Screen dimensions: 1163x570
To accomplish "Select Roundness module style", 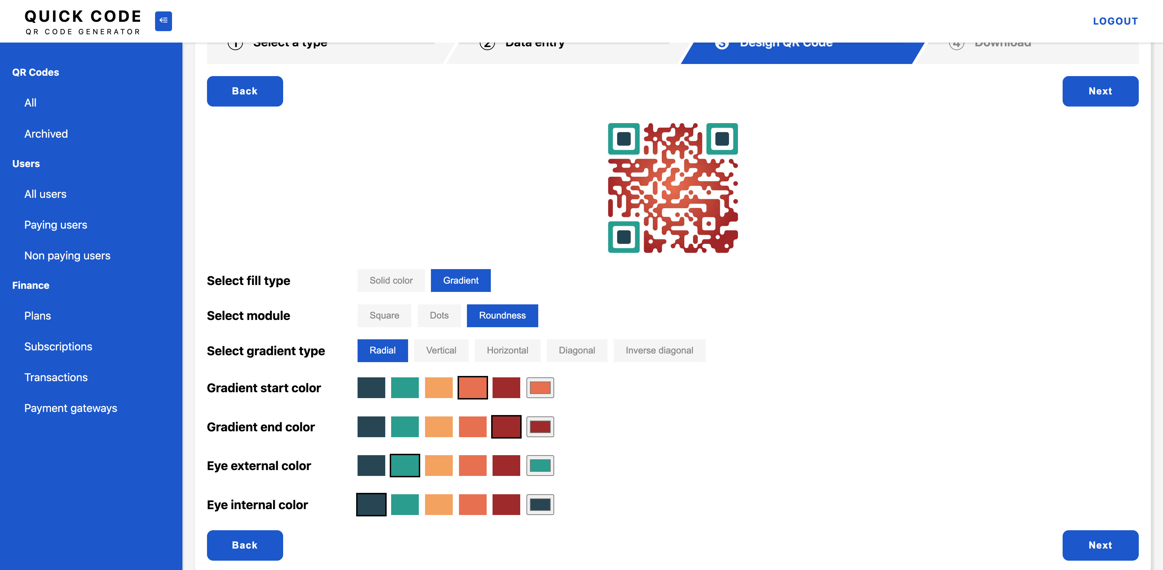I will point(502,315).
